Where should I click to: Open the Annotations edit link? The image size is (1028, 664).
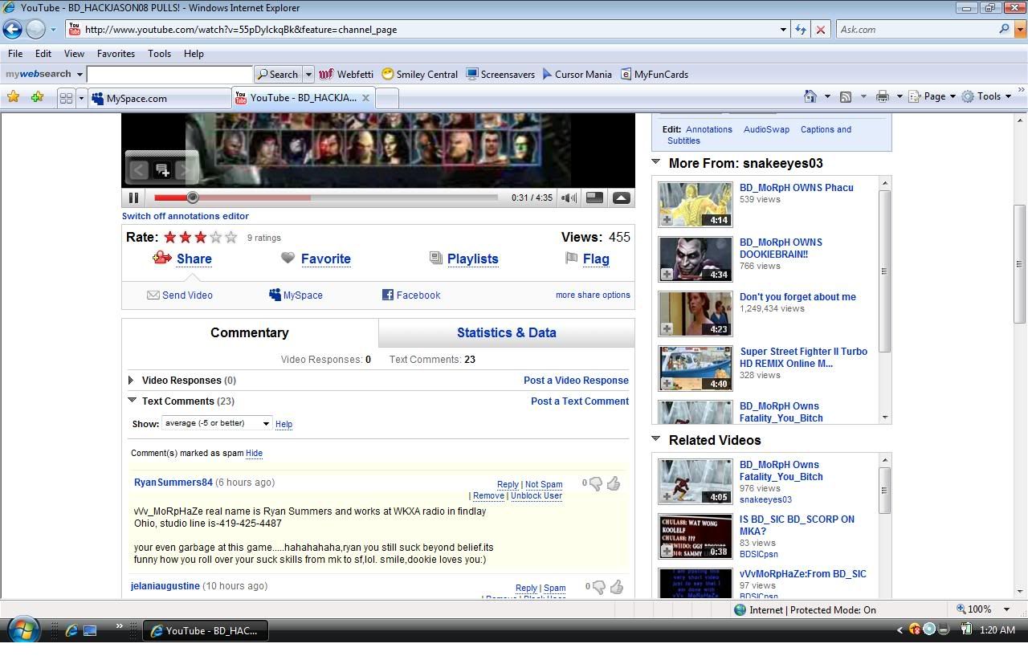tap(709, 129)
